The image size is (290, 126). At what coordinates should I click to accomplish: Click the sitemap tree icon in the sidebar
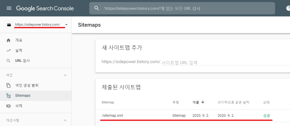coord(8,95)
